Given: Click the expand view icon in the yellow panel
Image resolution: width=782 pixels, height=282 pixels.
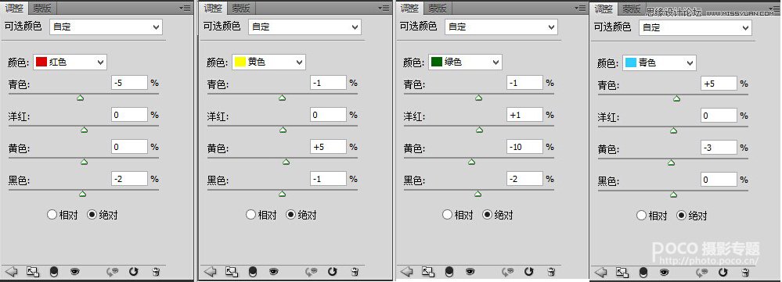Looking at the screenshot, I should (231, 272).
